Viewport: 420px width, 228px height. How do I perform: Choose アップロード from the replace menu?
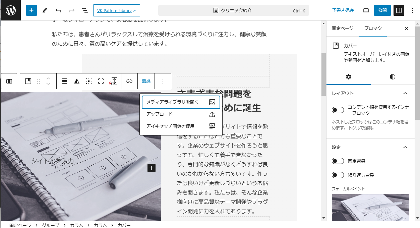[181, 114]
